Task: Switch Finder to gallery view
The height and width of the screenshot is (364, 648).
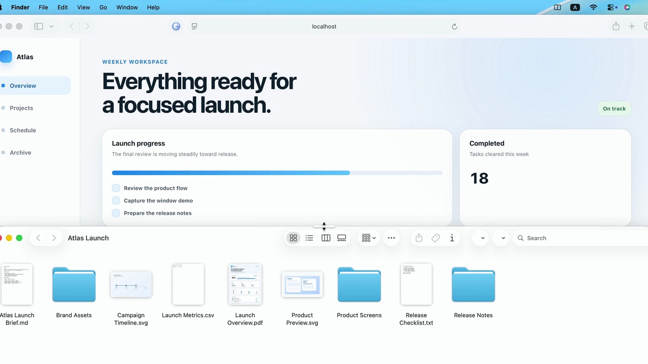Action: [x=342, y=238]
